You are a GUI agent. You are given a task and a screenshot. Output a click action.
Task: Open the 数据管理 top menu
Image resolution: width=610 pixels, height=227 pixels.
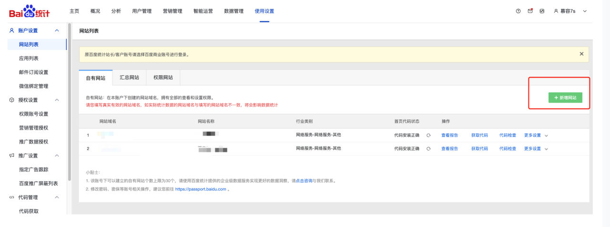(x=234, y=11)
